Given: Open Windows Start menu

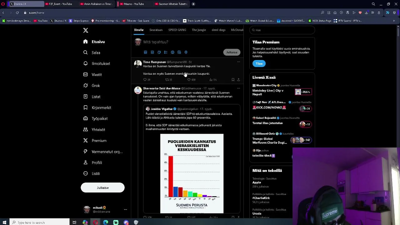Looking at the screenshot, I should (x=4, y=222).
